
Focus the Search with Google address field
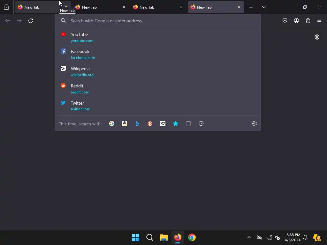click(x=164, y=21)
